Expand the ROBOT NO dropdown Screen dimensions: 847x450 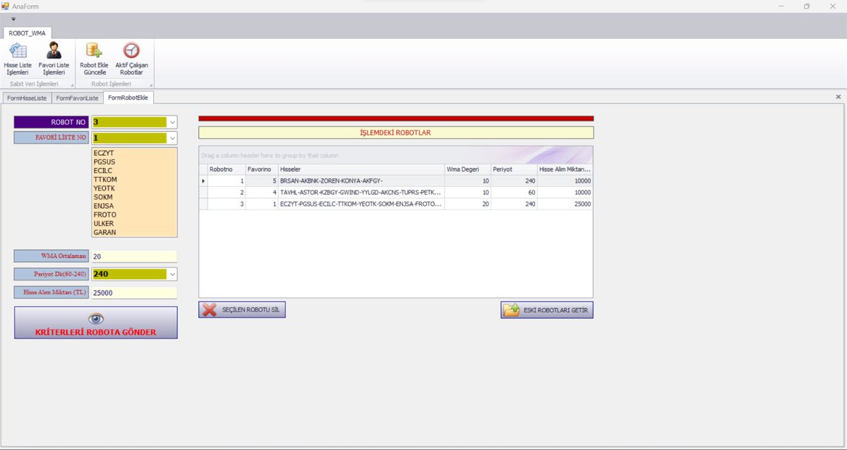[172, 122]
